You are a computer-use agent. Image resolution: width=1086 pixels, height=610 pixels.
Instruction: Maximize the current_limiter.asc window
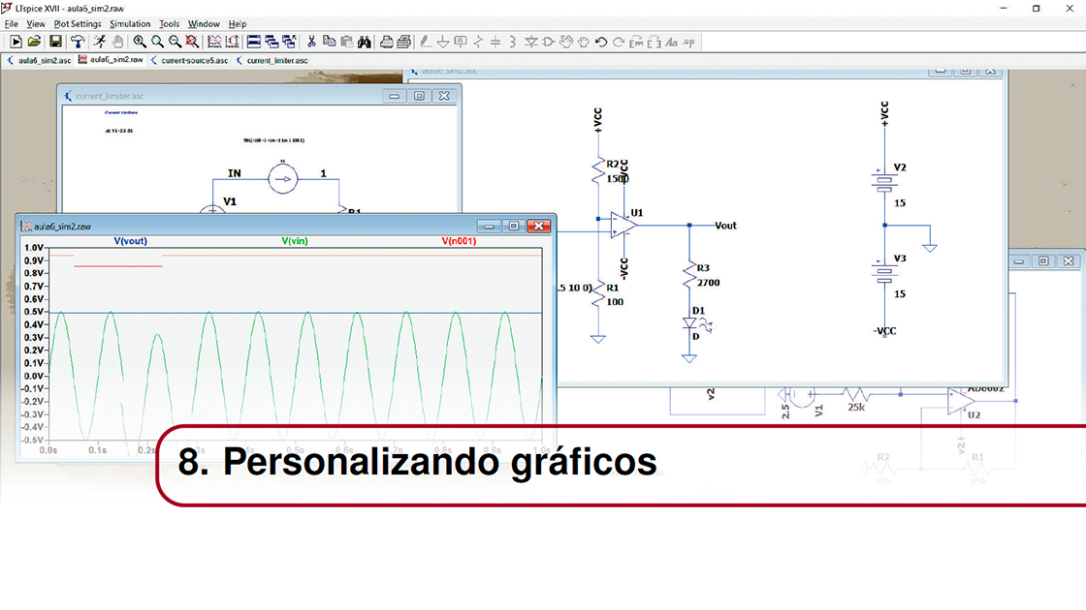coord(419,96)
